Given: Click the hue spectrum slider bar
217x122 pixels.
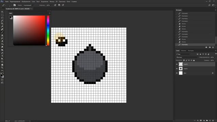Looking at the screenshot, I should tap(48, 30).
